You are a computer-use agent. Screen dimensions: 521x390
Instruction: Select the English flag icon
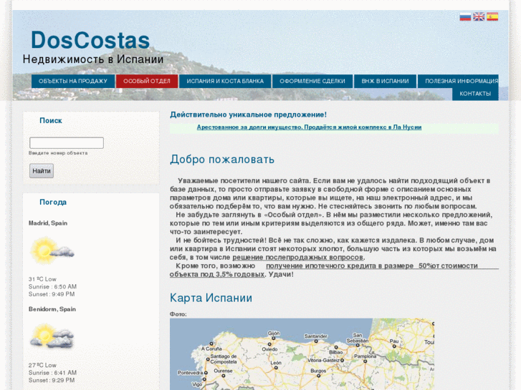tap(479, 16)
